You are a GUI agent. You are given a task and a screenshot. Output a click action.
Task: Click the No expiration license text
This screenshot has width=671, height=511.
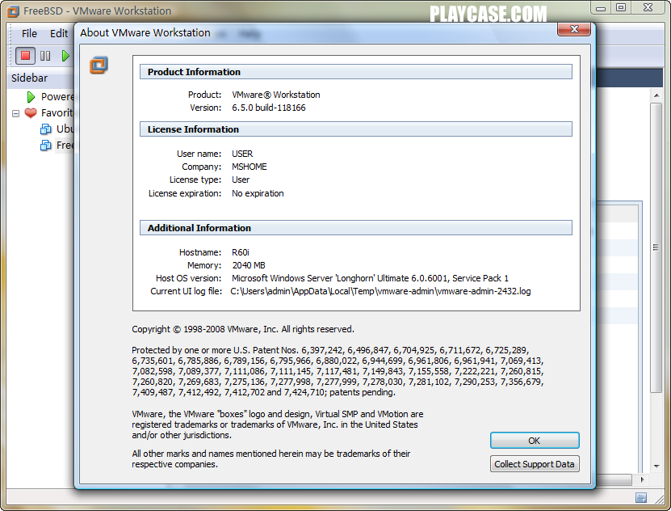pos(258,193)
